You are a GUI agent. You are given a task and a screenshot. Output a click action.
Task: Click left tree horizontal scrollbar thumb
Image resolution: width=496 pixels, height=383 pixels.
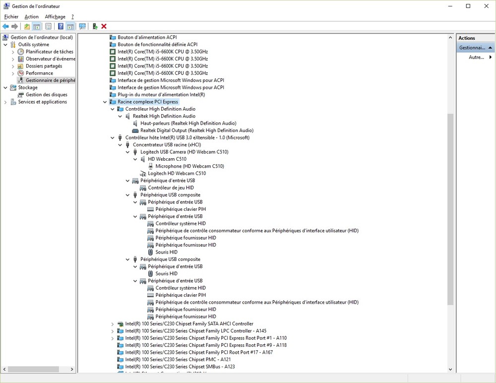(x=34, y=370)
